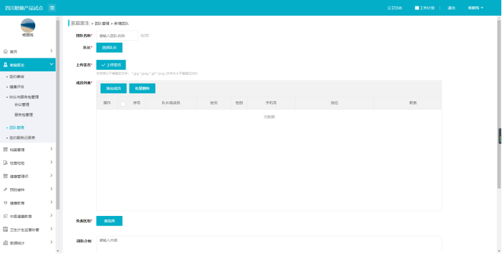Viewport: 502px width, 254px height.
Task: Expand the 中医健康教育 chevron
Action: [52, 215]
